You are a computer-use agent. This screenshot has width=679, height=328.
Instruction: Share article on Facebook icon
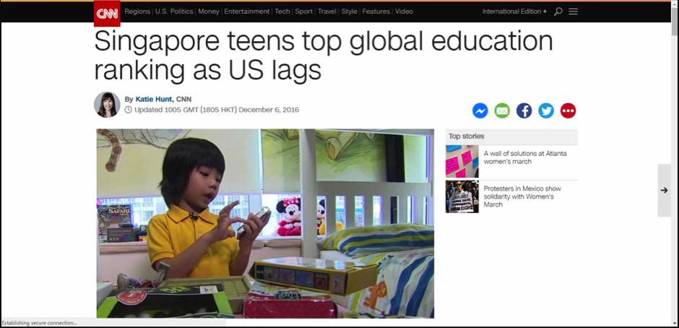point(524,111)
